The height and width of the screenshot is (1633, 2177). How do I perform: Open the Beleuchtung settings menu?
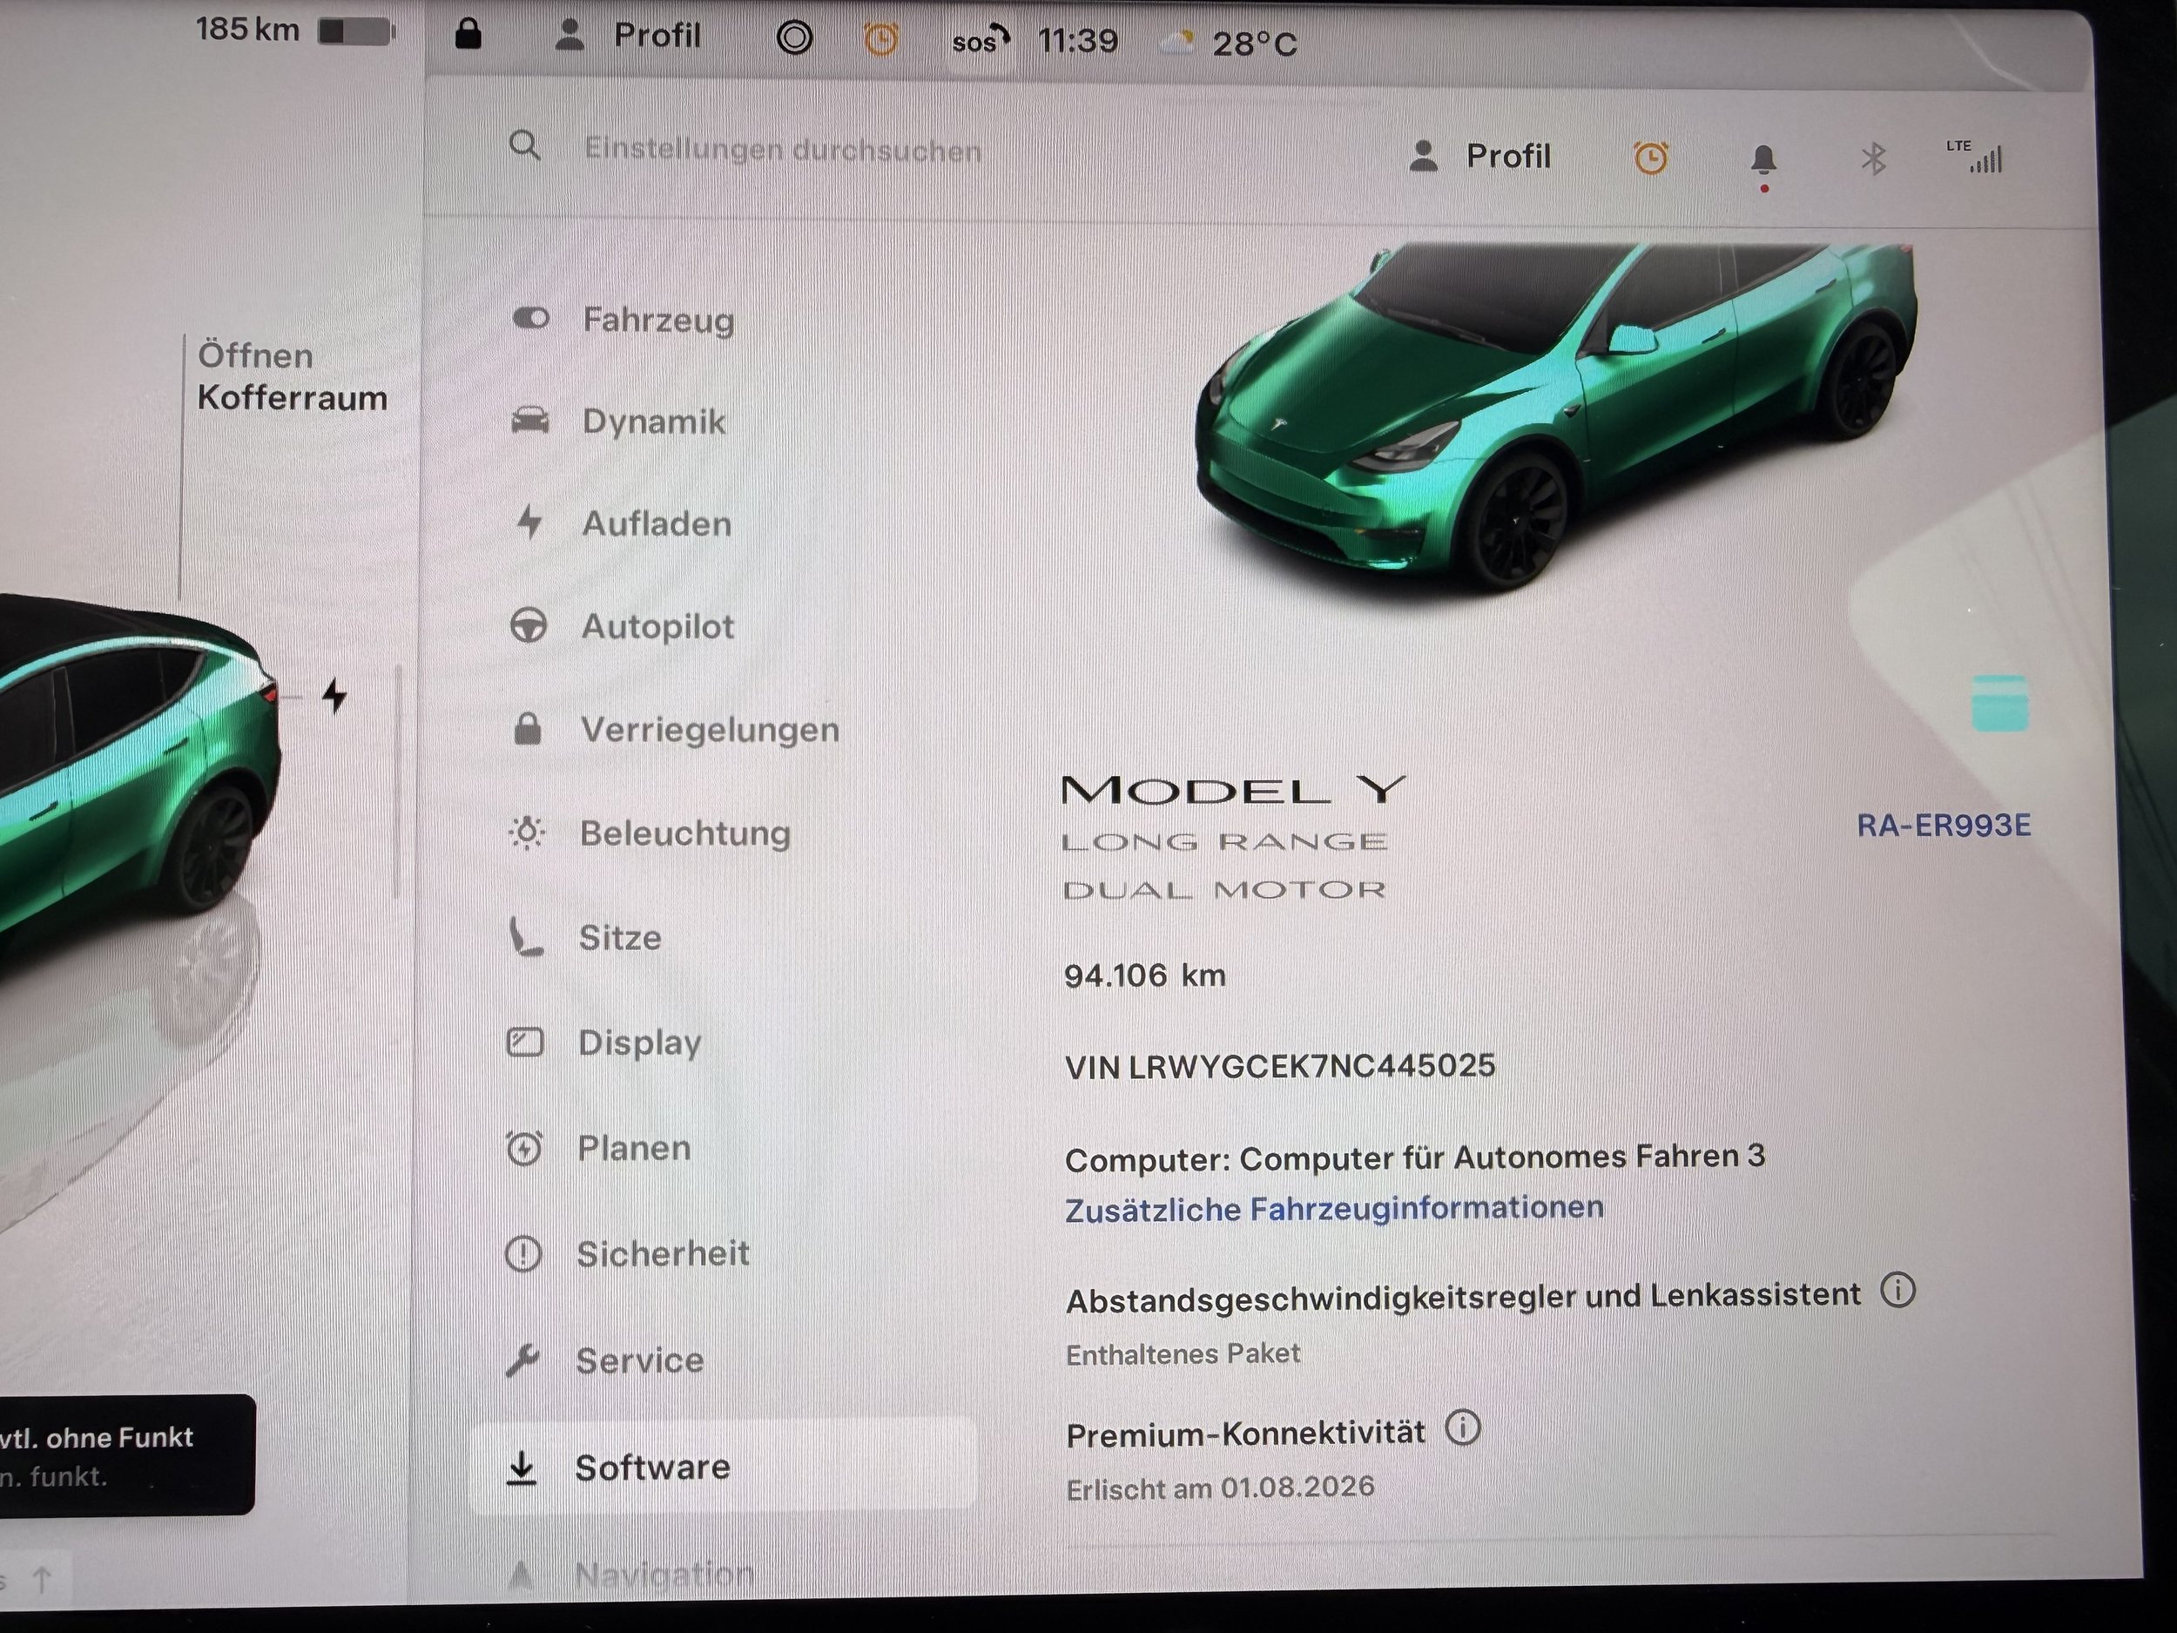tap(650, 833)
